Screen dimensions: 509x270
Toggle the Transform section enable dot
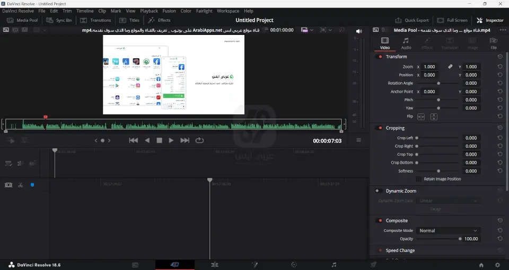pyautogui.click(x=380, y=57)
